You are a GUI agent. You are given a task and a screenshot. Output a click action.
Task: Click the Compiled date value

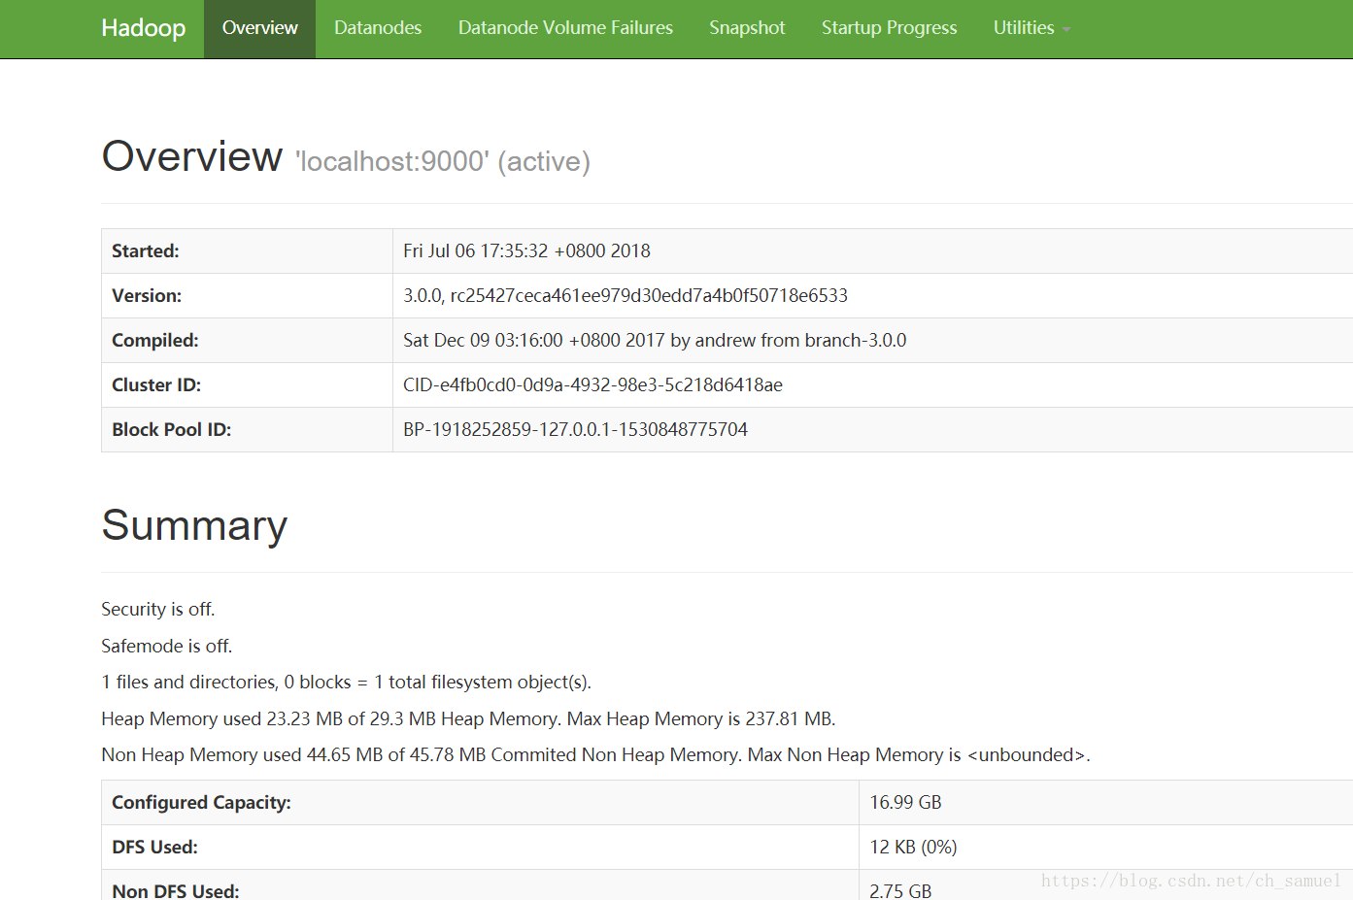click(655, 341)
